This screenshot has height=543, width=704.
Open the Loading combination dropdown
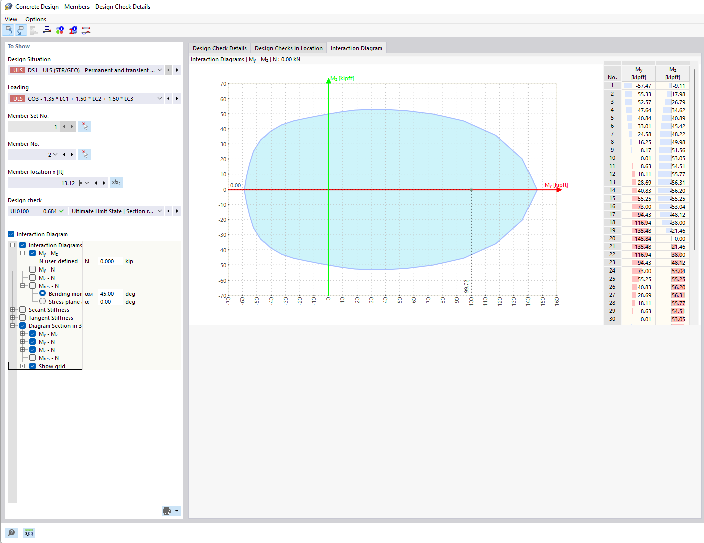point(160,98)
